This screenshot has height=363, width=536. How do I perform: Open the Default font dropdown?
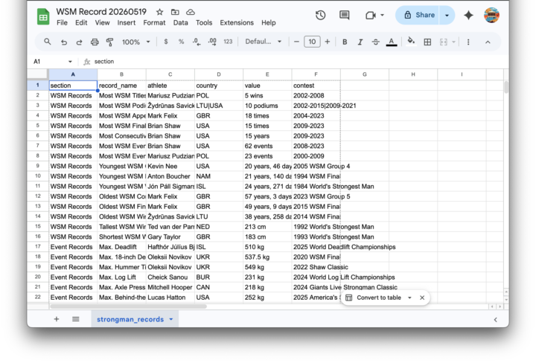click(x=264, y=42)
